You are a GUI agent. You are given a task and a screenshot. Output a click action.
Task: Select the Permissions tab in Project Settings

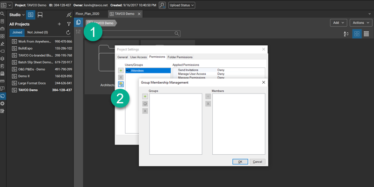pyautogui.click(x=157, y=57)
